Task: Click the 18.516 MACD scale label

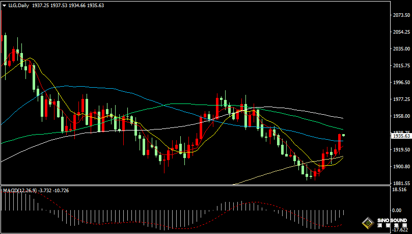Action: tap(401, 190)
